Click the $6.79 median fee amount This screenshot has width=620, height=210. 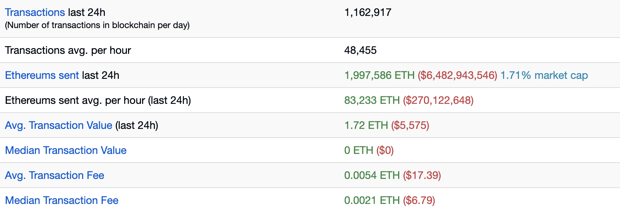coord(419,201)
